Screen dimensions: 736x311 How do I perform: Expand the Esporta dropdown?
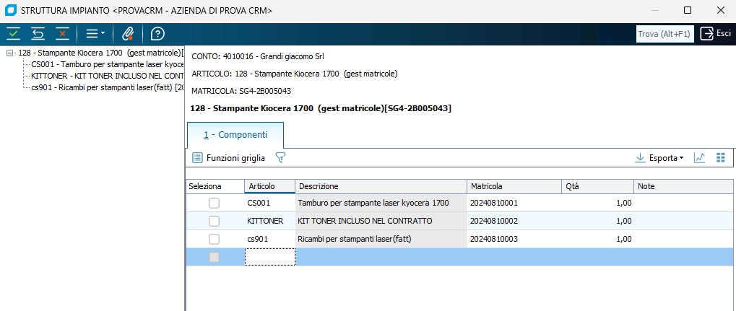pos(659,157)
